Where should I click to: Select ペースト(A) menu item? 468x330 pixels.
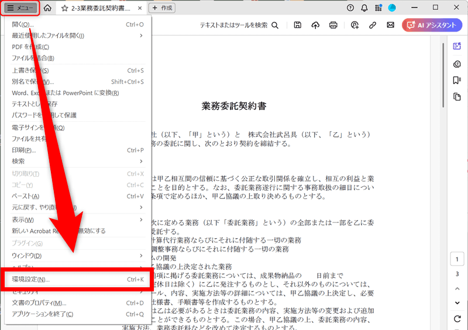[x=78, y=196]
